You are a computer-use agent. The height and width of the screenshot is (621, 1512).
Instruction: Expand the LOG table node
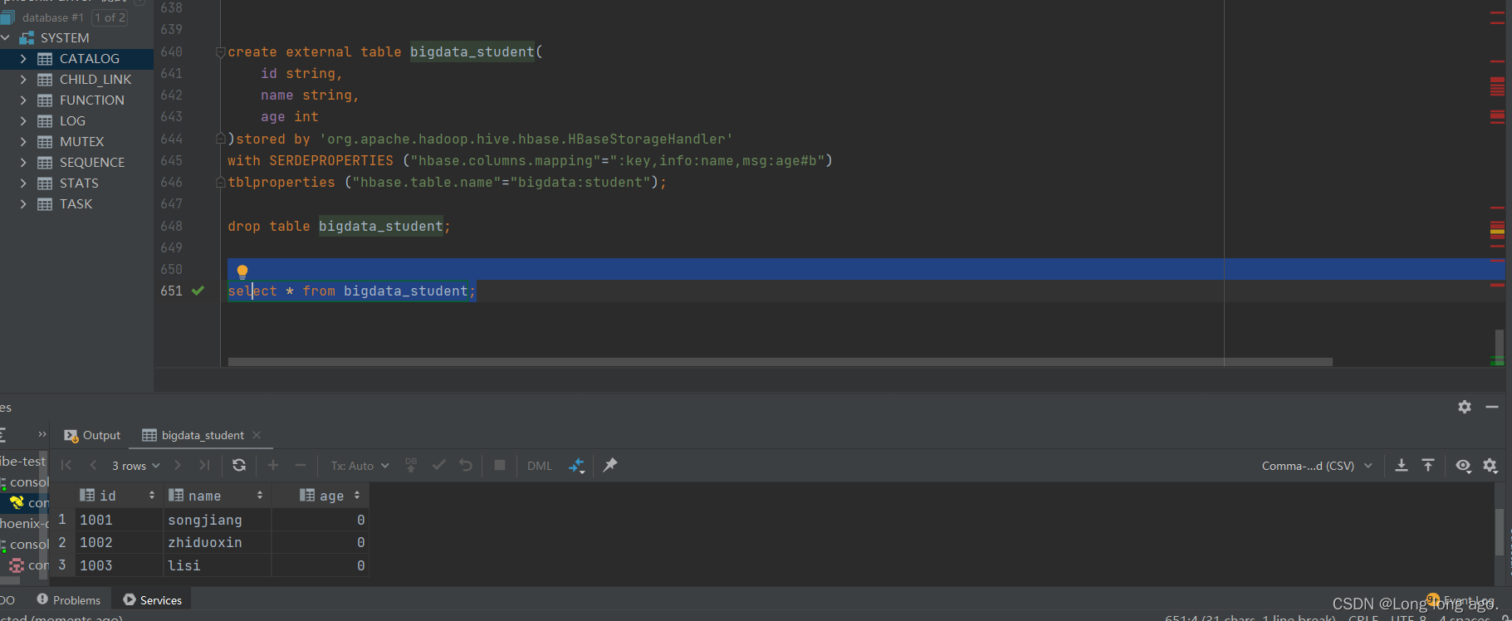pos(23,121)
